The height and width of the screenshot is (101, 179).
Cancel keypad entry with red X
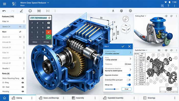pos(48,32)
